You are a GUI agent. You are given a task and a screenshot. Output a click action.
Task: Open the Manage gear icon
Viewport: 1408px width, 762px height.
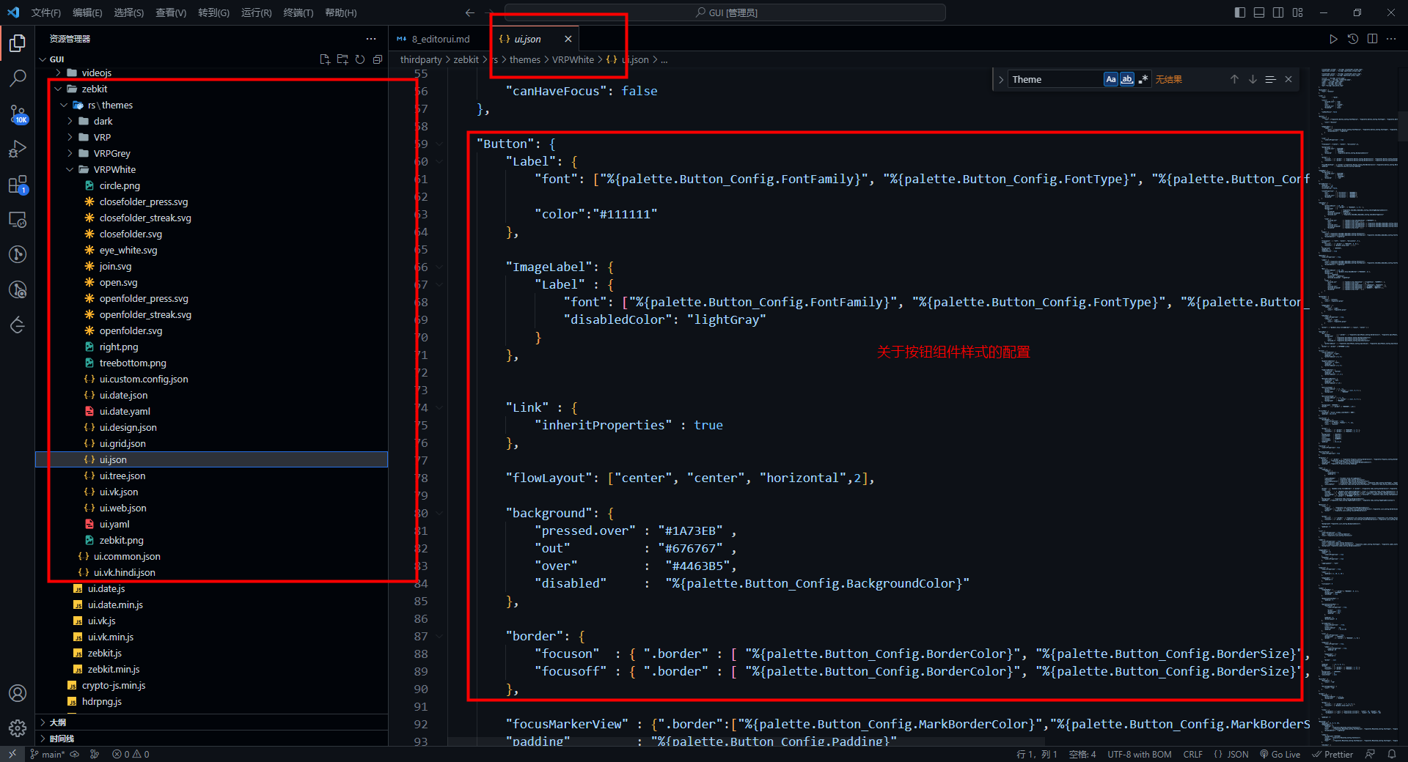click(x=18, y=728)
